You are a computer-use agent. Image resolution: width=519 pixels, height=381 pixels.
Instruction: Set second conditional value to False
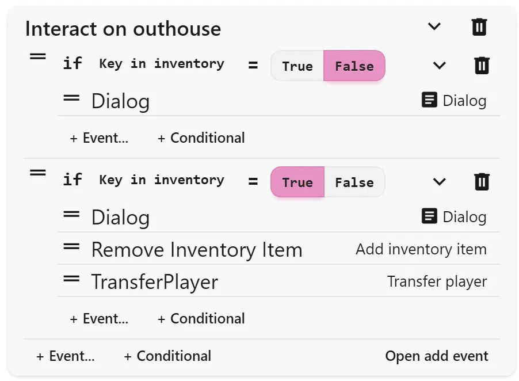click(354, 182)
